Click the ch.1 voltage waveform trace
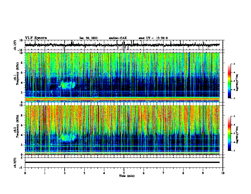The width and height of the screenshot is (251, 194). click(122, 45)
